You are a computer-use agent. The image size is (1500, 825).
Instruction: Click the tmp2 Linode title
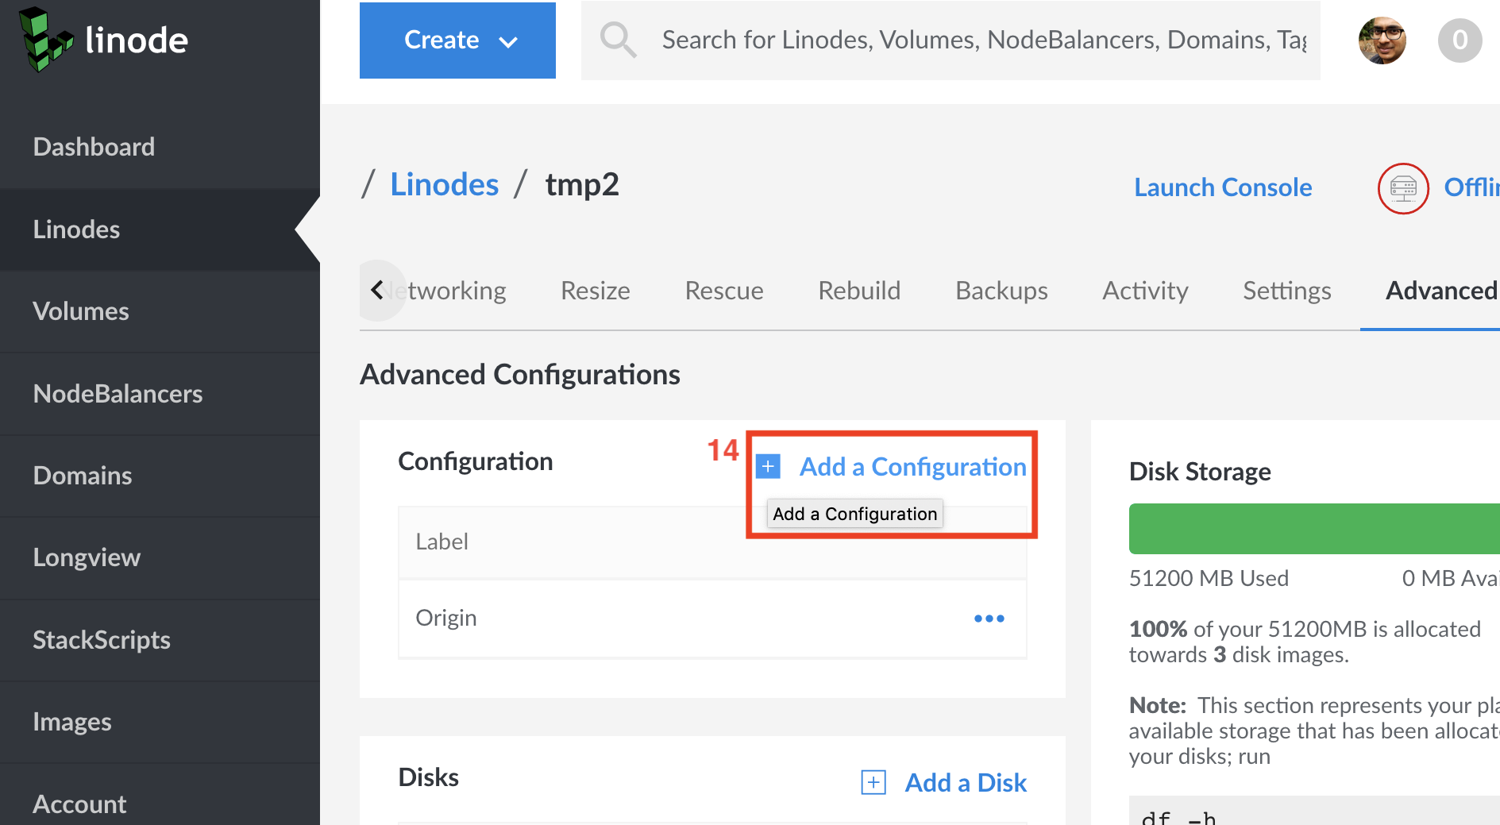(x=582, y=184)
